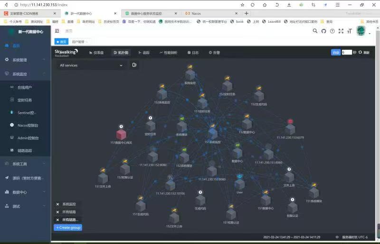Image resolution: width=380 pixels, height=244 pixels.
Task: Click the search magnifier icon in header
Action: pos(314,31)
